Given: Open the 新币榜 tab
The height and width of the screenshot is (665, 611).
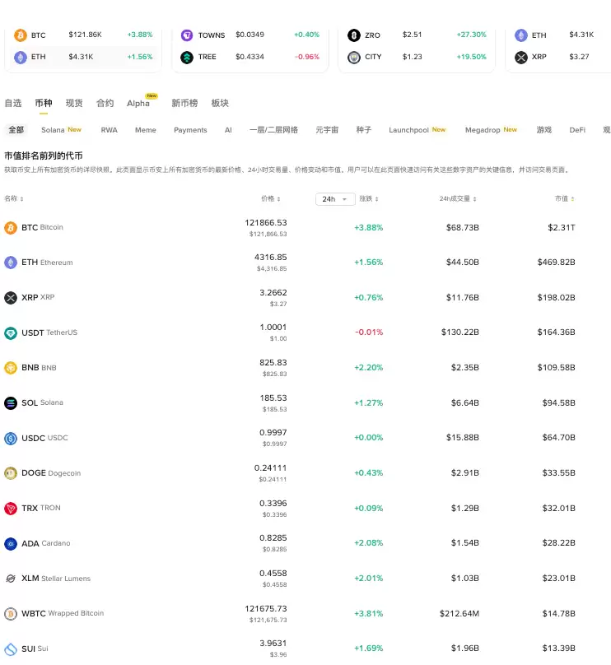Looking at the screenshot, I should click(184, 104).
